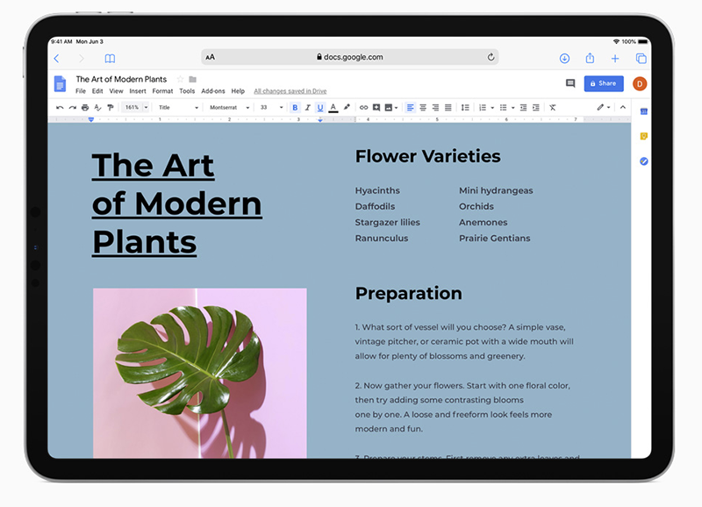Open the text color picker
702x507 pixels.
click(x=333, y=107)
